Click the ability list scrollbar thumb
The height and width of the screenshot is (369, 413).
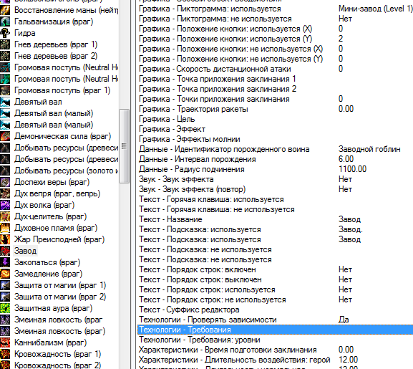point(124,146)
